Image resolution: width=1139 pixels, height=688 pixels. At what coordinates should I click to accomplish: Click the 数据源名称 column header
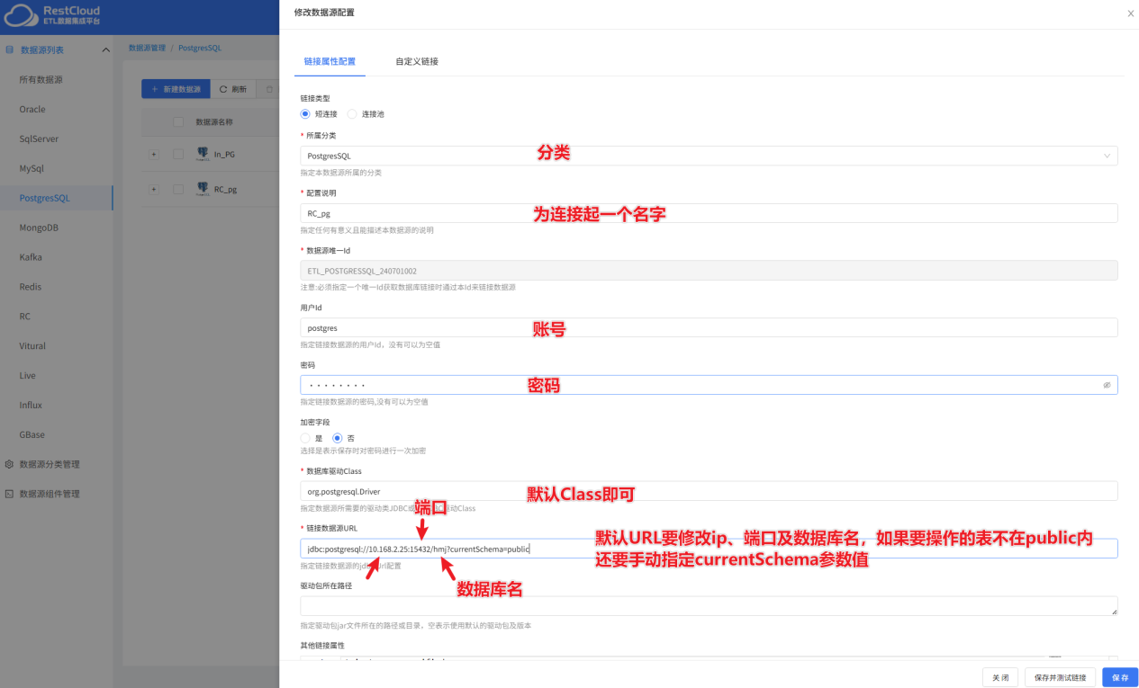point(214,122)
